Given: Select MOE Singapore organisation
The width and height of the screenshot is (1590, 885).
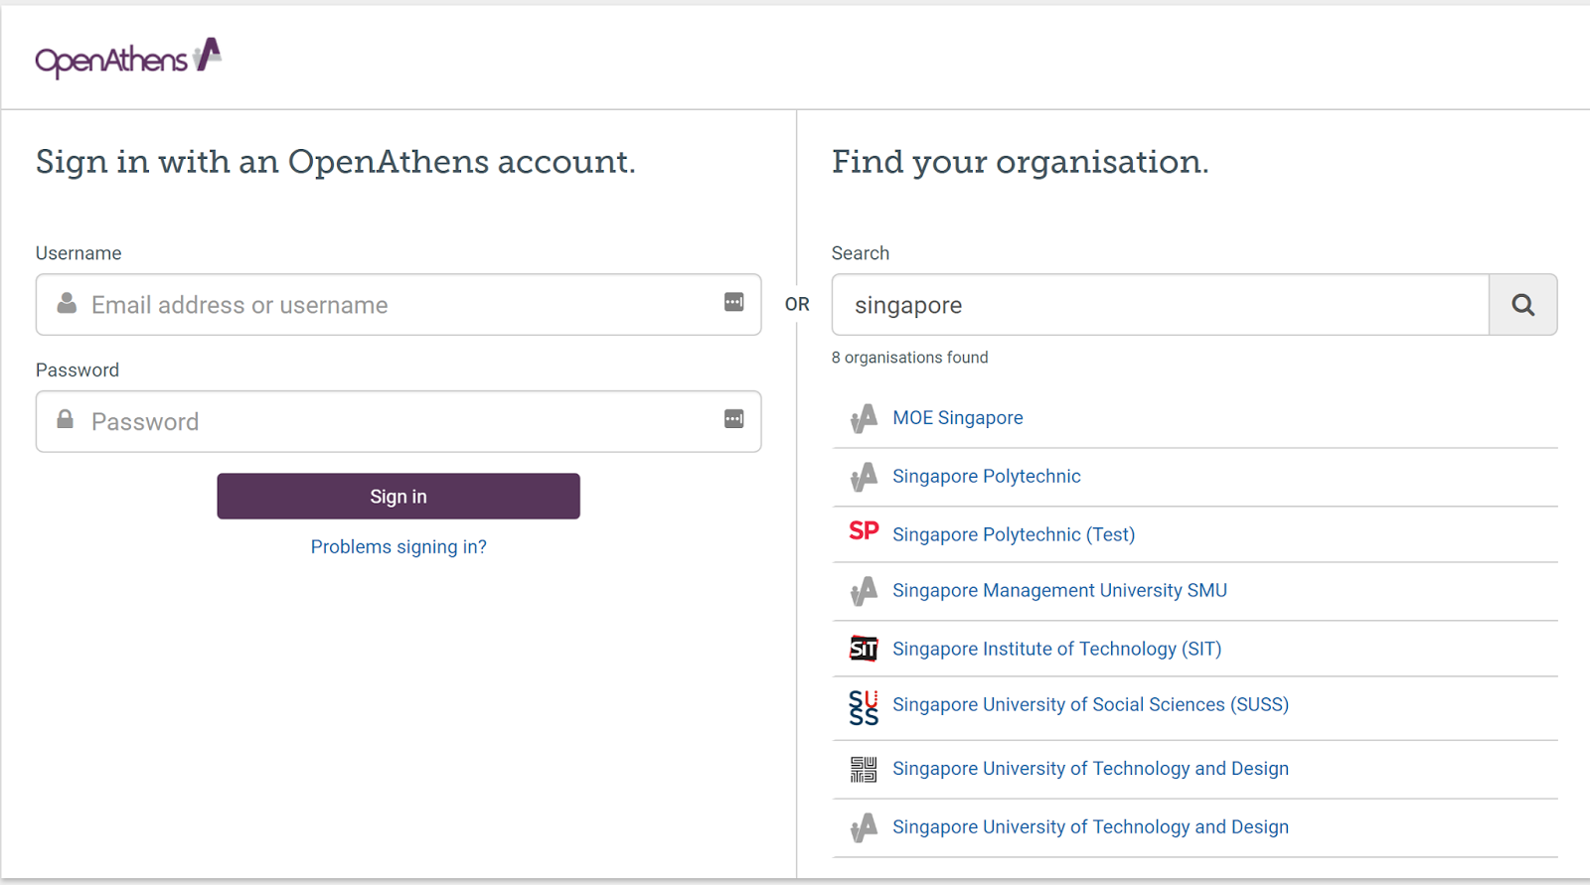Looking at the screenshot, I should (x=957, y=418).
